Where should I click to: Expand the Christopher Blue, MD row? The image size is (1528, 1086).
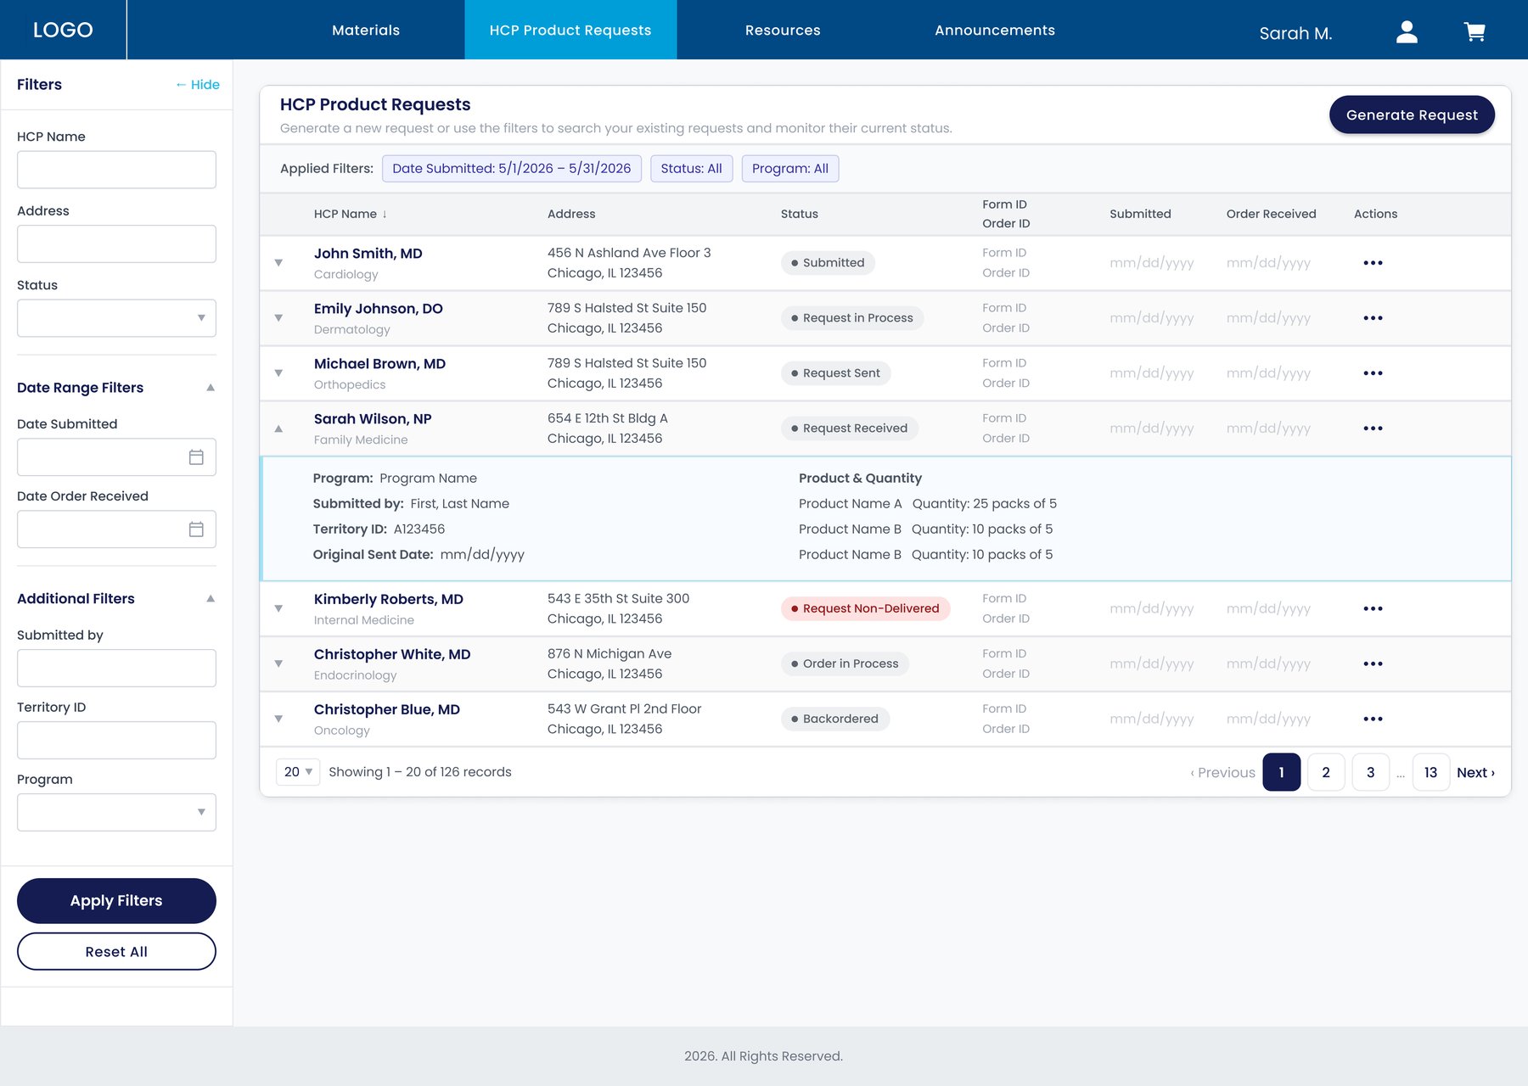278,719
